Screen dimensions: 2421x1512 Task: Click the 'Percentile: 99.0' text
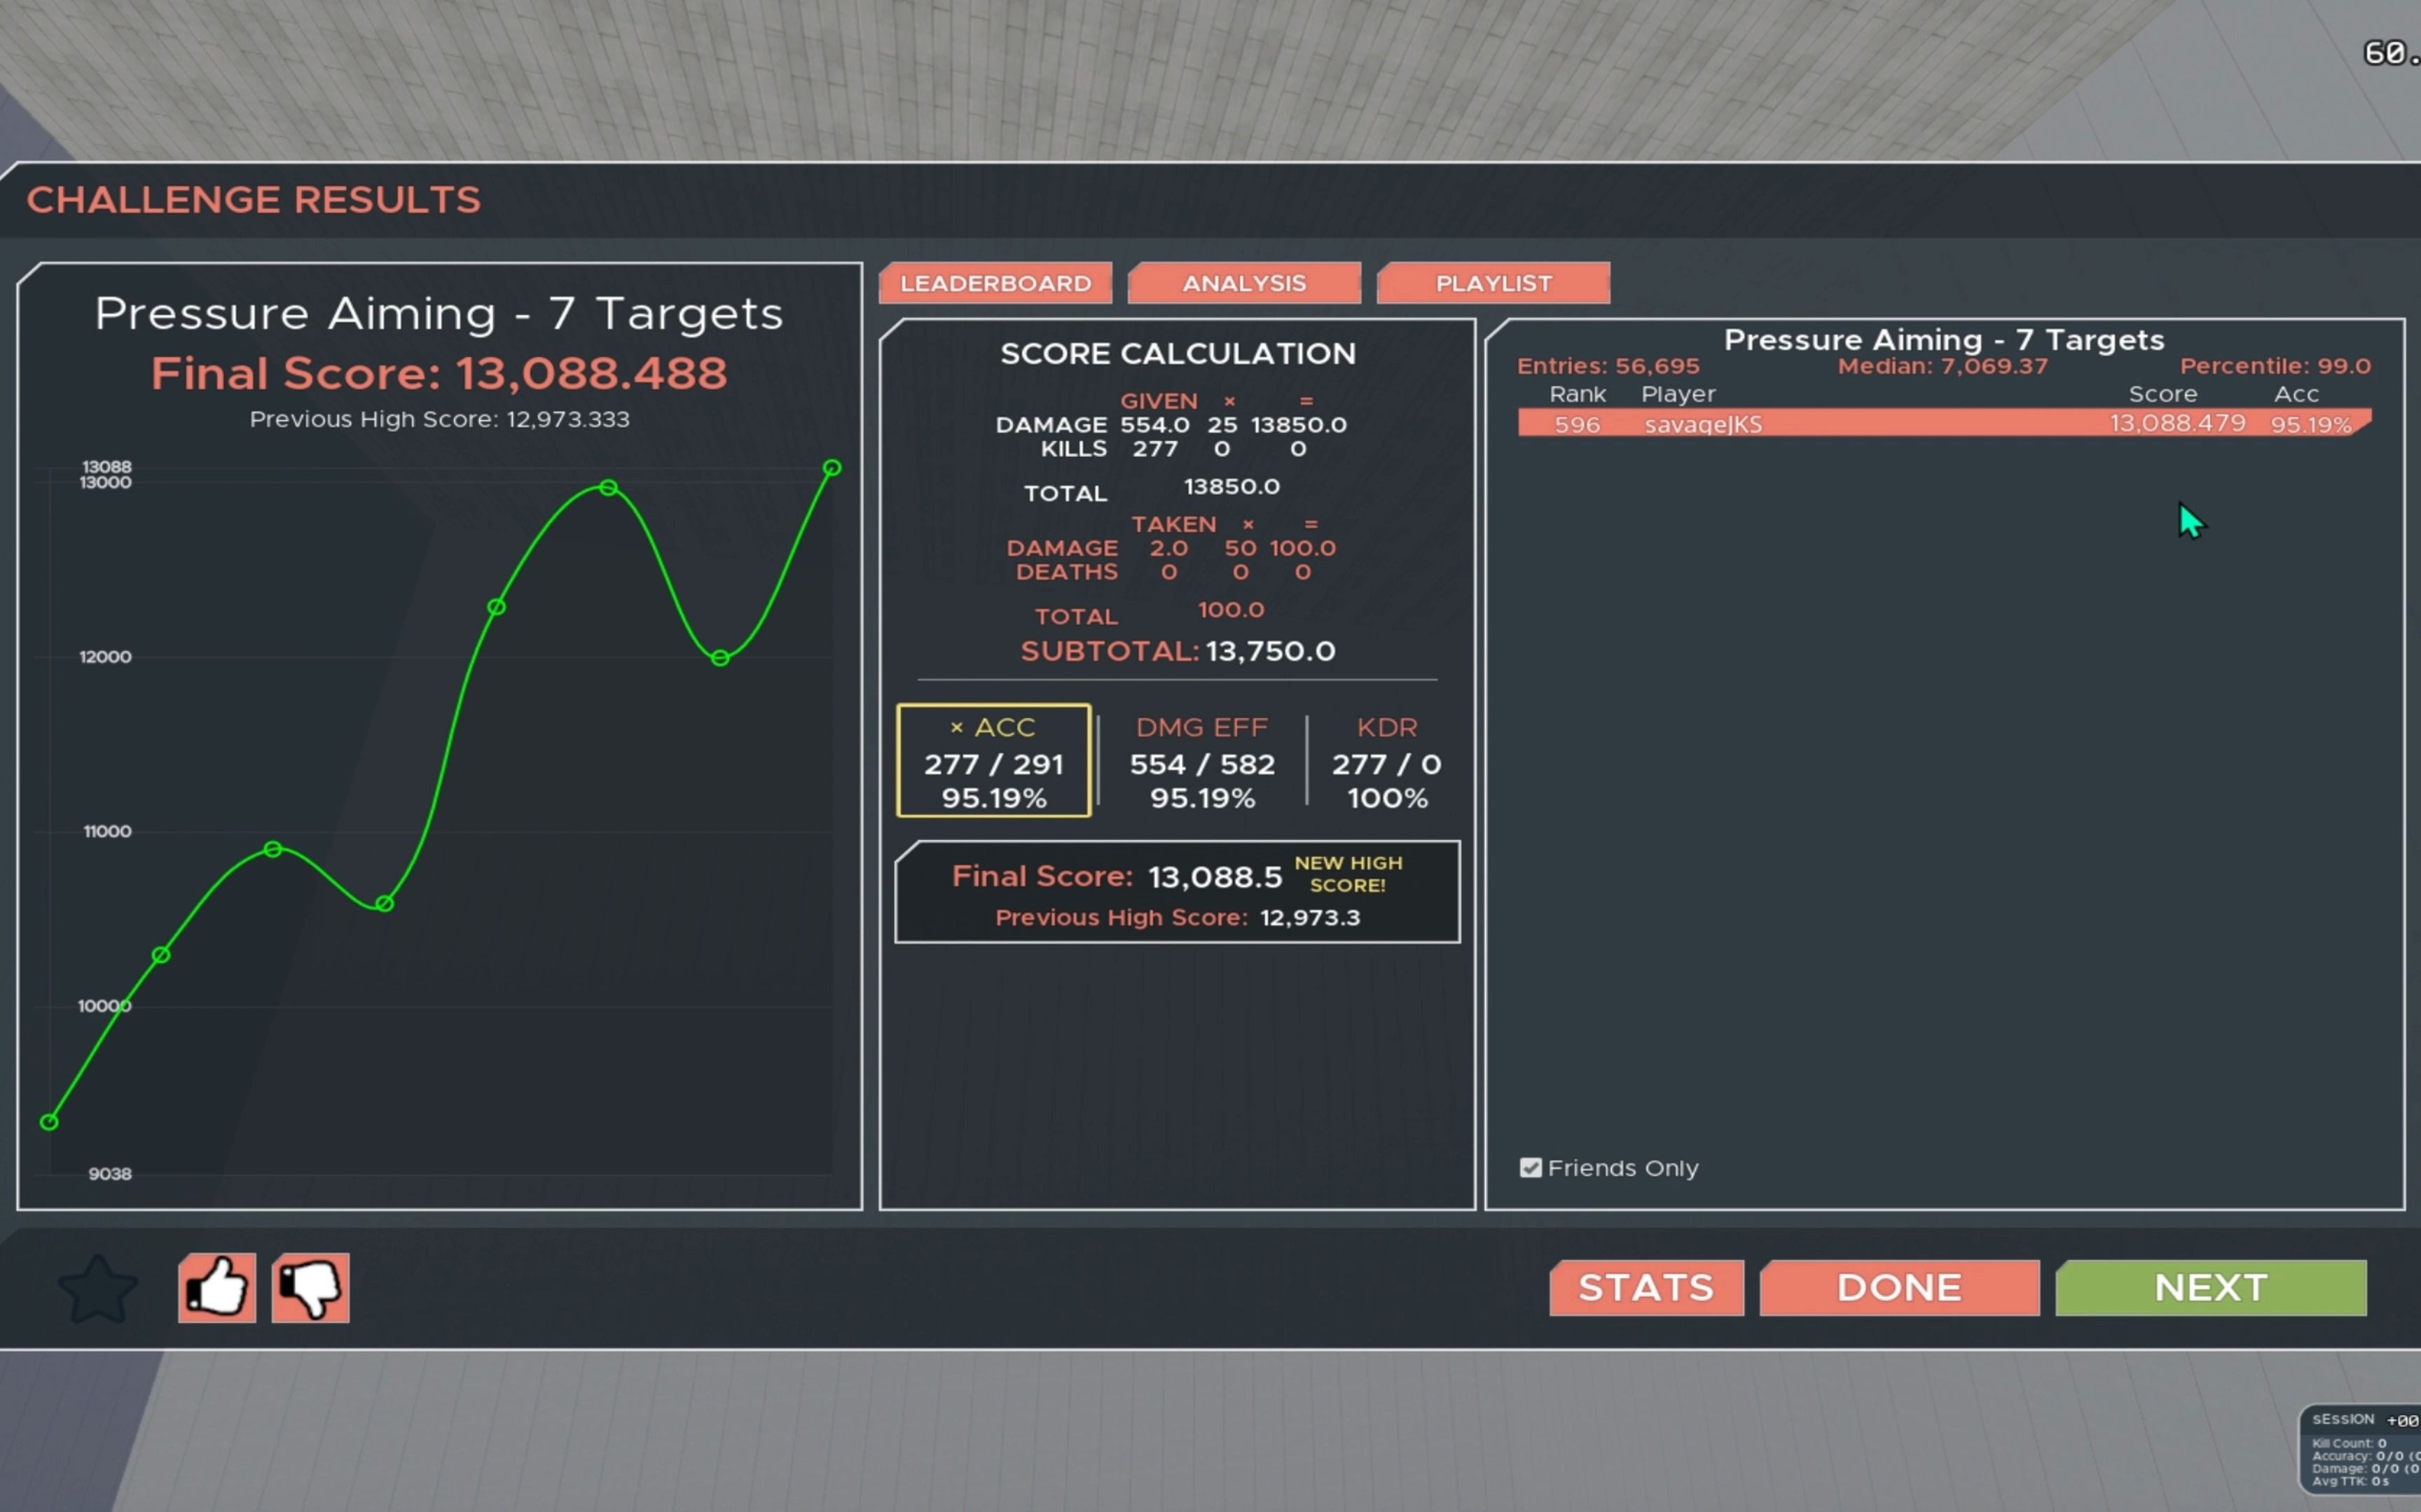(x=2275, y=366)
